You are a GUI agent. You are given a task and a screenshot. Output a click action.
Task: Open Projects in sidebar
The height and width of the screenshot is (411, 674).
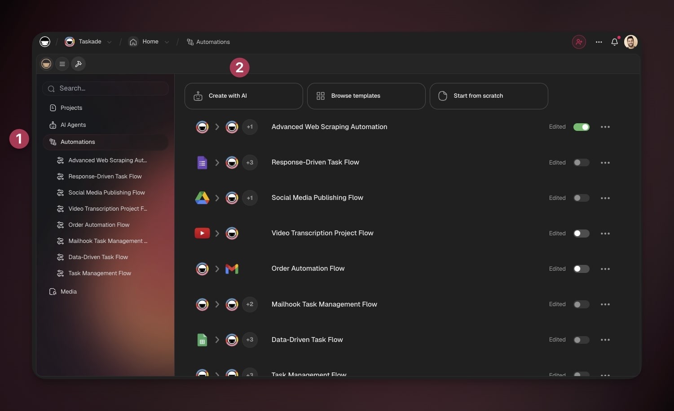click(71, 108)
